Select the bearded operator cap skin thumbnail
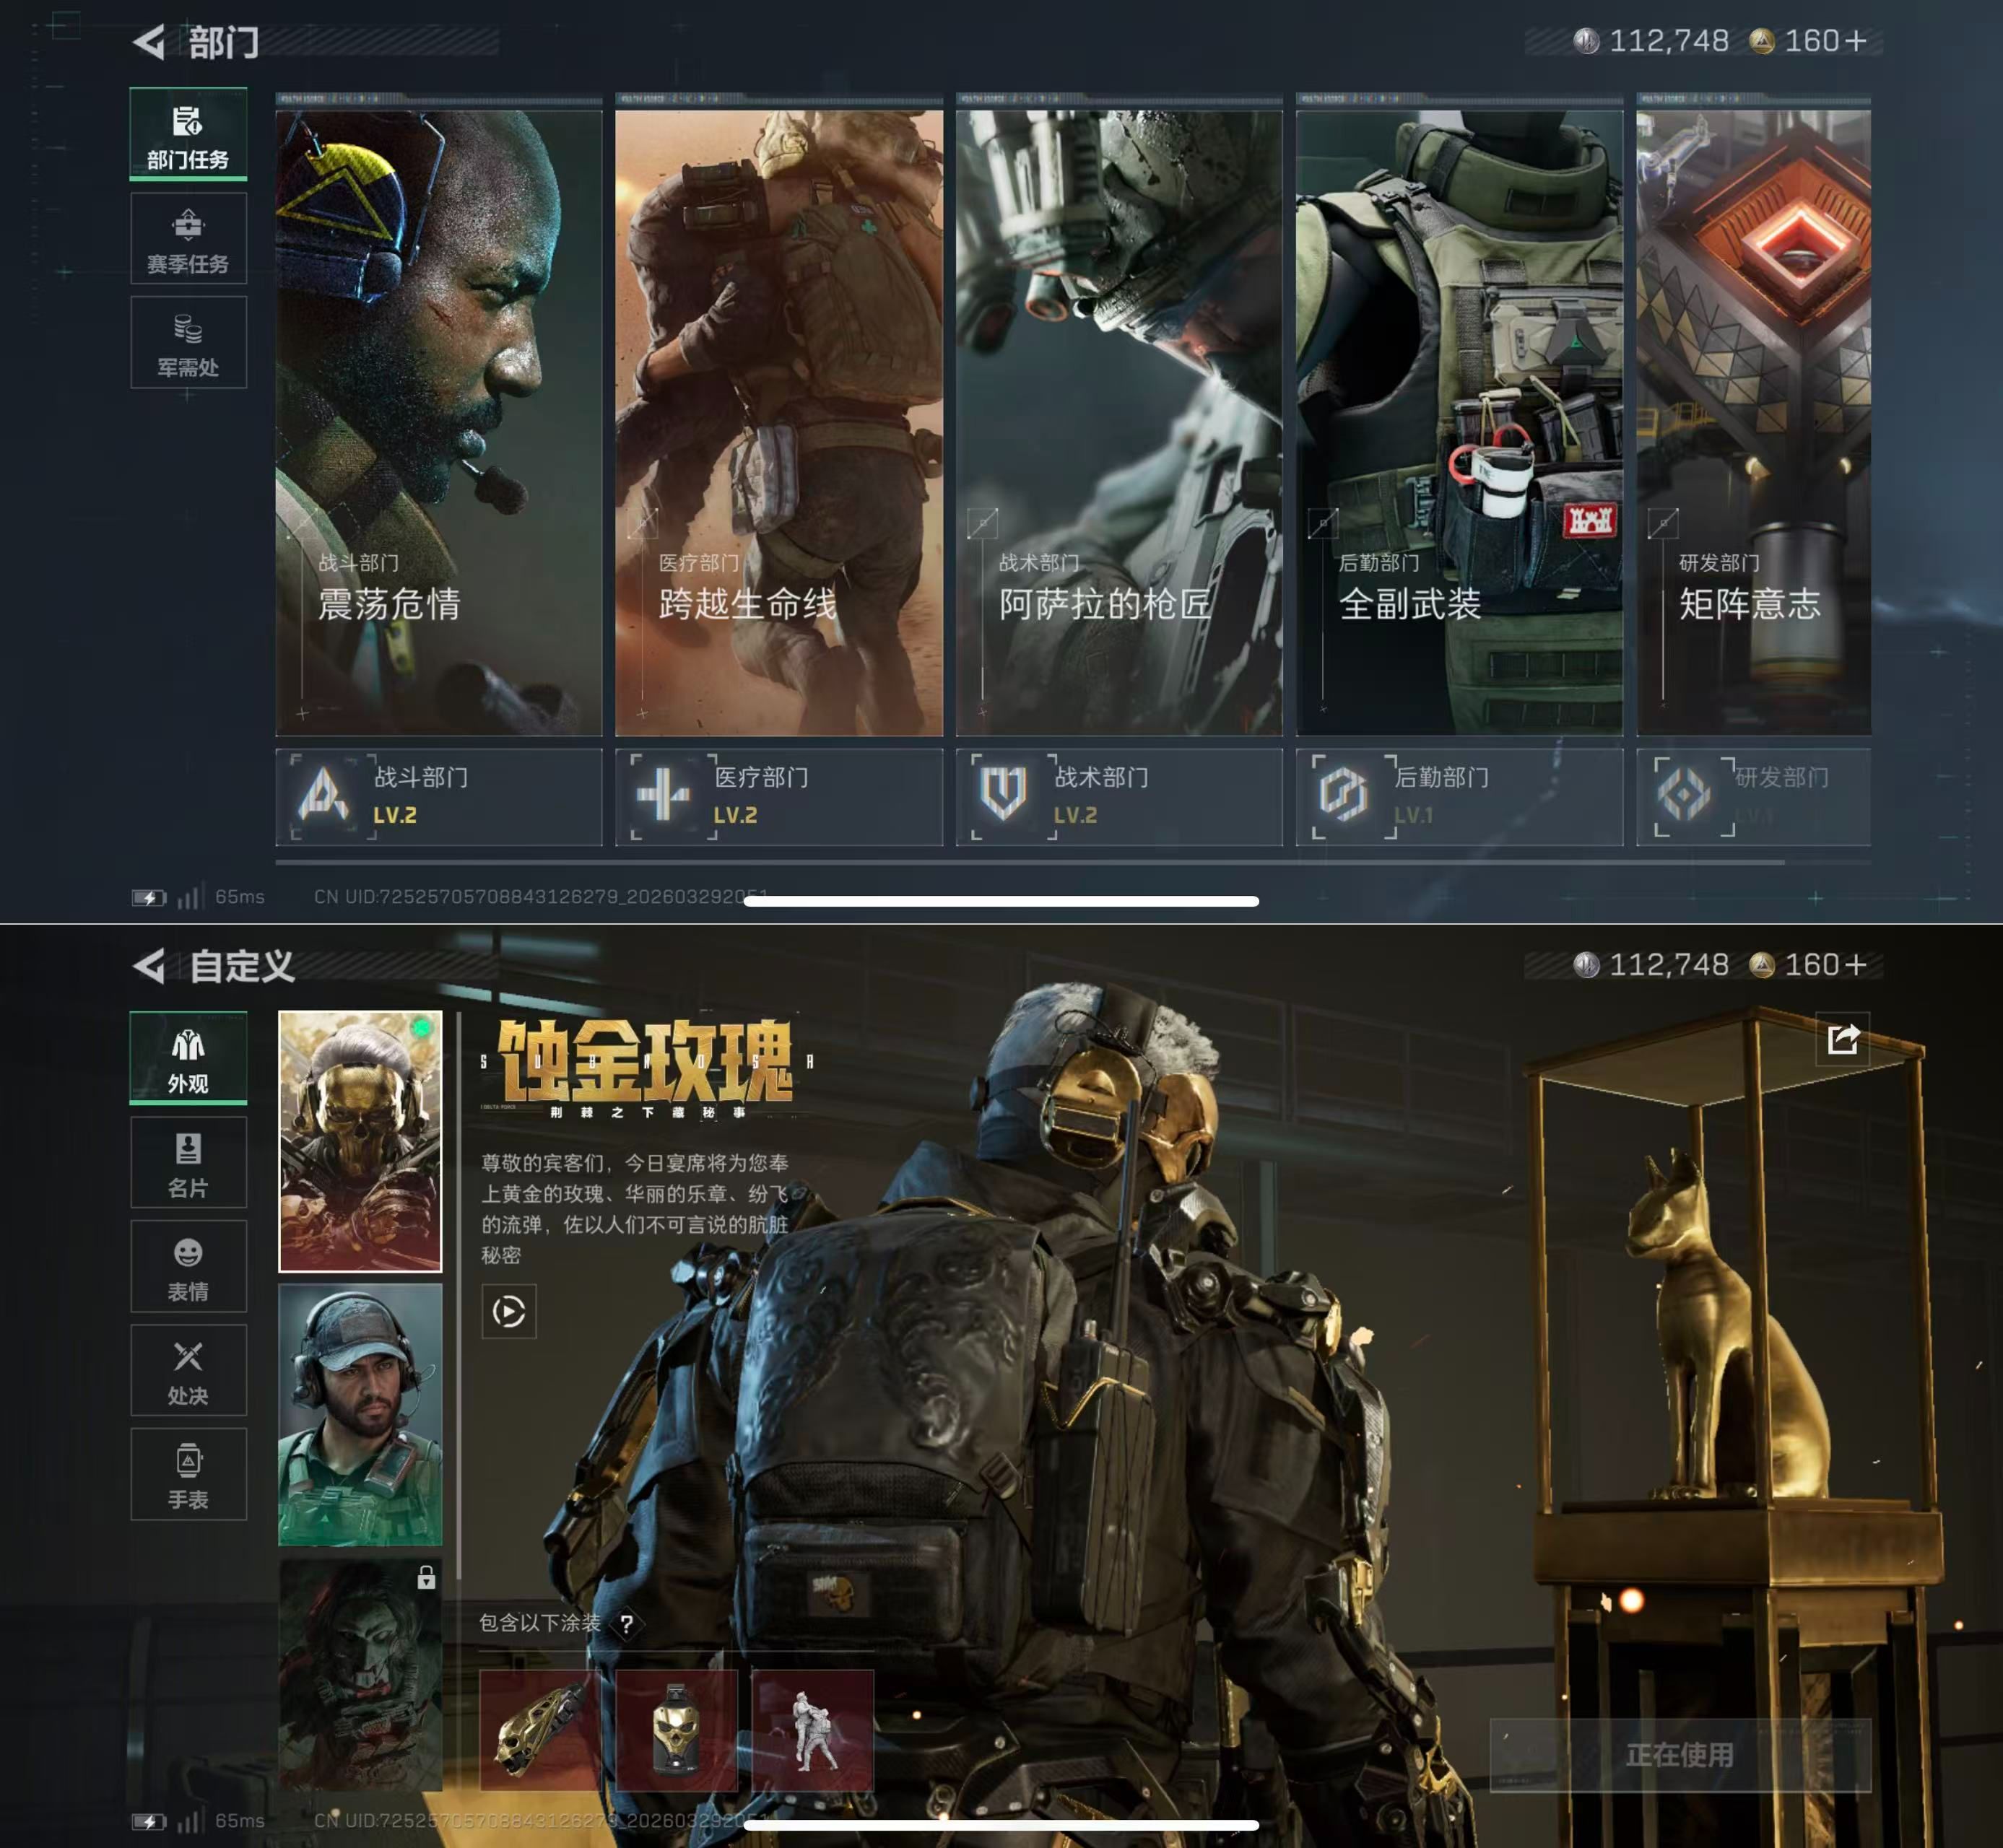Viewport: 2003px width, 1848px height. [x=360, y=1415]
